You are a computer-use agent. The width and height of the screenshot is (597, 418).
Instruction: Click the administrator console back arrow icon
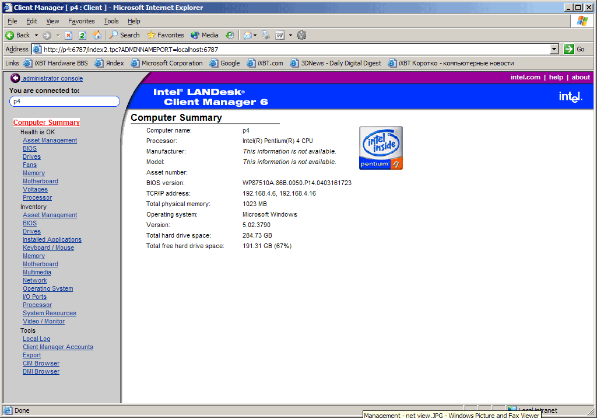pyautogui.click(x=15, y=78)
